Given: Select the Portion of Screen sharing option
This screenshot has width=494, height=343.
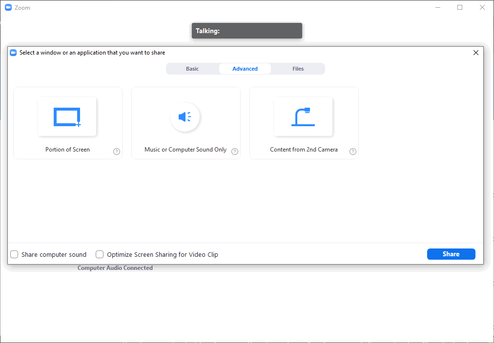Looking at the screenshot, I should click(x=67, y=123).
